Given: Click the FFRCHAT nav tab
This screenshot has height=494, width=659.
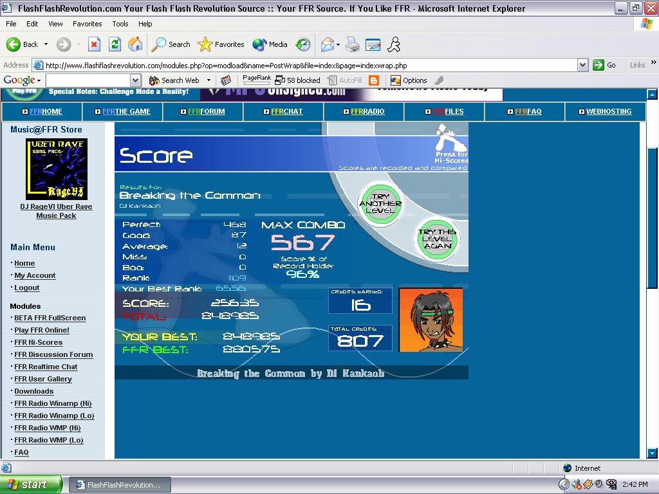Looking at the screenshot, I should 283,111.
